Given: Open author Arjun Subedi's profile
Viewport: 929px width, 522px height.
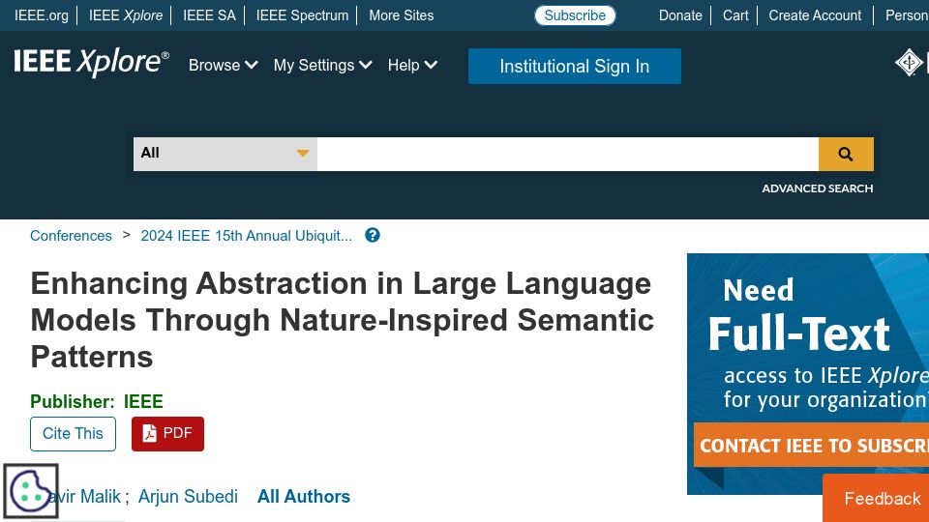Looking at the screenshot, I should [x=188, y=496].
